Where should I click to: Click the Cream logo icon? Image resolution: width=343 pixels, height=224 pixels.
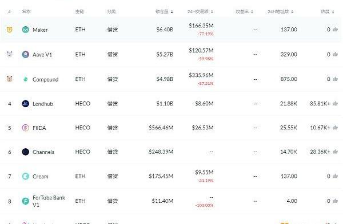pos(26,176)
